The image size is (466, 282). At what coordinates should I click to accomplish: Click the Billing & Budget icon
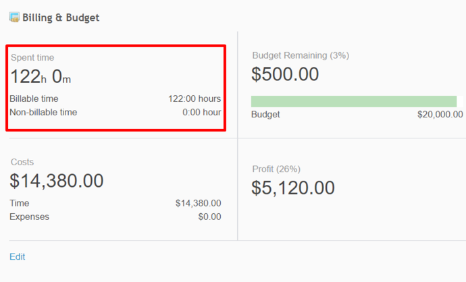click(14, 18)
